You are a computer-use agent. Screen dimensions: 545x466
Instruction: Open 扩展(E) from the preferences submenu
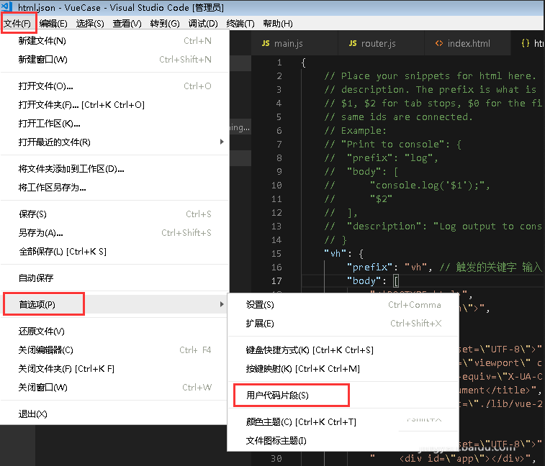(343, 324)
